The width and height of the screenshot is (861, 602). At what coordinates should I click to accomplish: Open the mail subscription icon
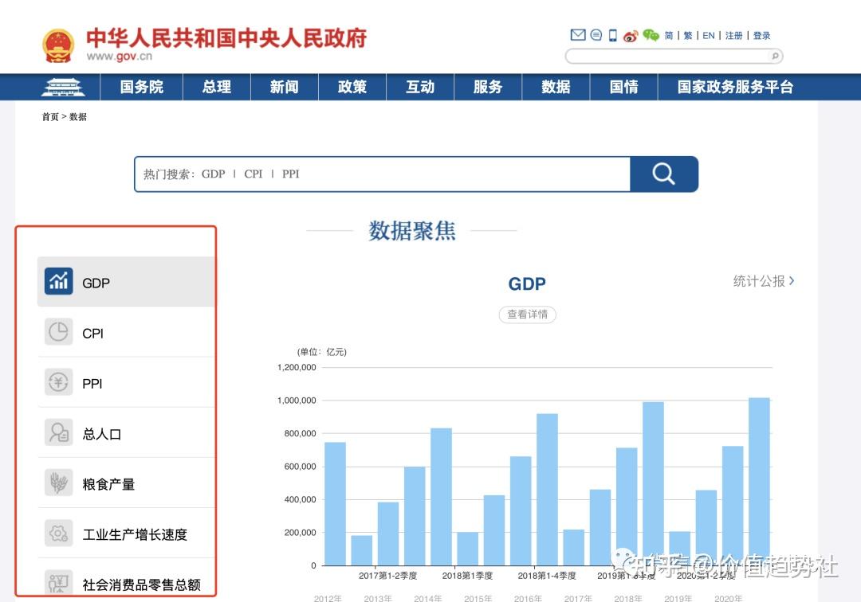578,34
